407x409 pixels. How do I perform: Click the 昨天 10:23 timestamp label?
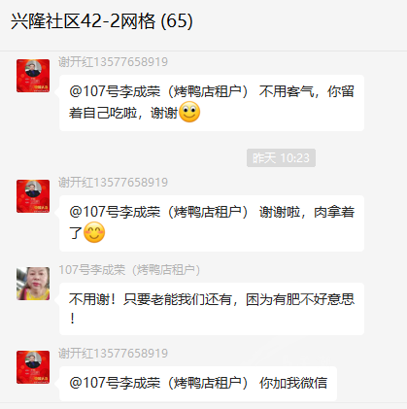281,158
